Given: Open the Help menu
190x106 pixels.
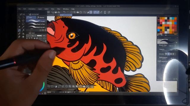Looking at the screenshot, I should pos(73,9).
